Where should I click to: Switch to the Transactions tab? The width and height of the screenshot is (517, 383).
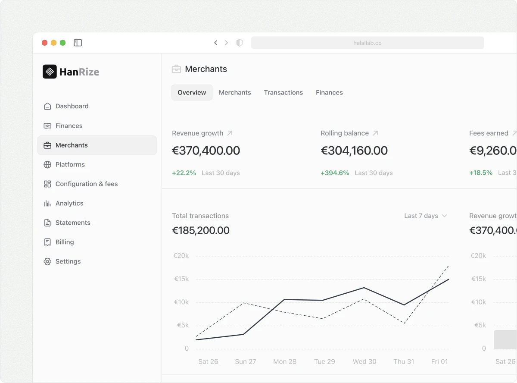point(283,92)
